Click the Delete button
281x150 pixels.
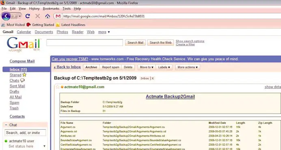pyautogui.click(x=128, y=67)
